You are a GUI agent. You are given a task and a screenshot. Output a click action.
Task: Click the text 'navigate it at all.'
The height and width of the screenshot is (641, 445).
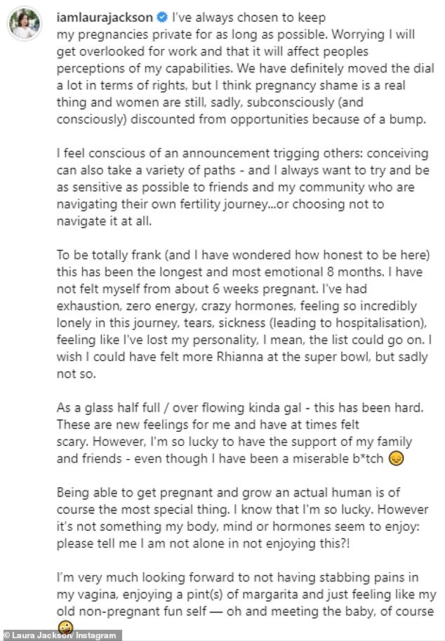point(104,221)
